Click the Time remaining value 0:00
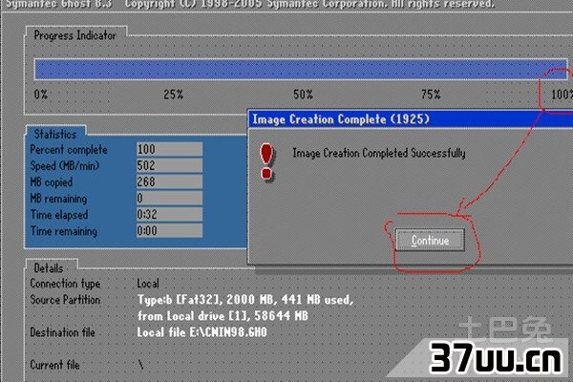 coord(169,231)
